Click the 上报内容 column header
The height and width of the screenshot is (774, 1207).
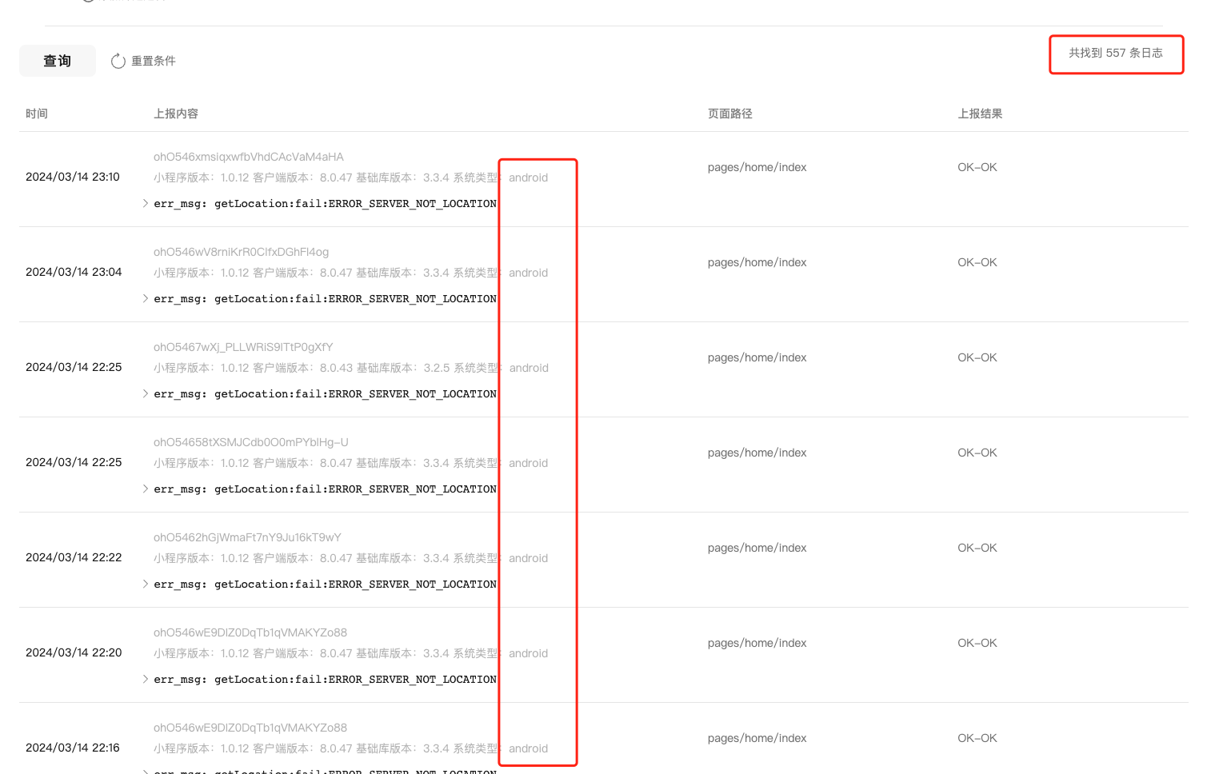[176, 114]
